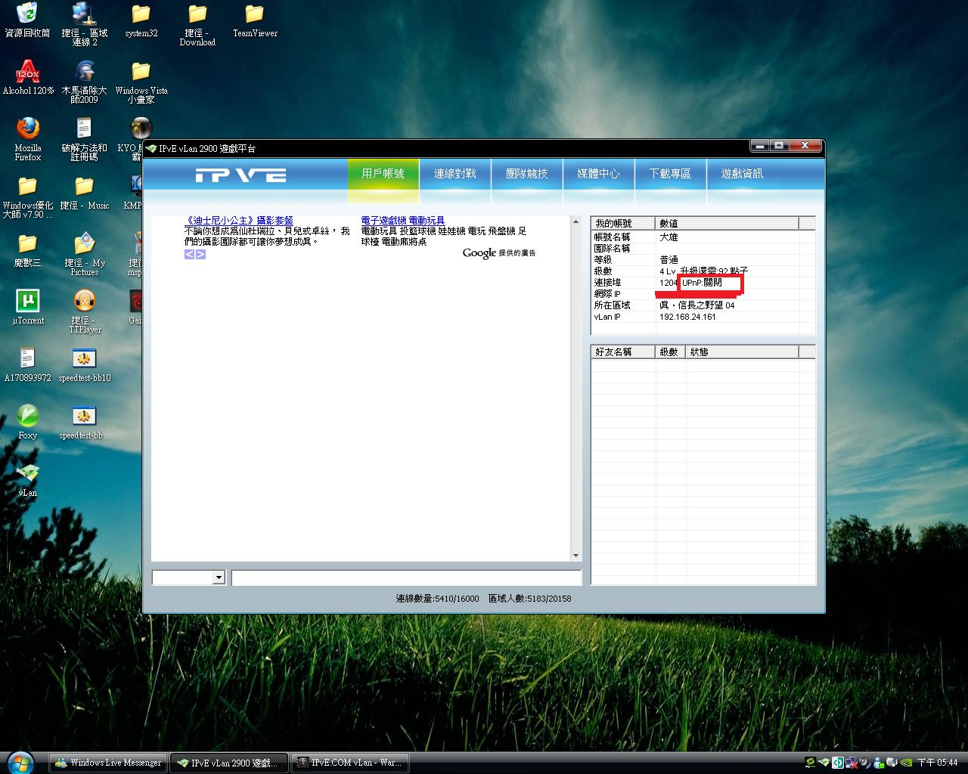968x774 pixels.
Task: Click the Windows Start orb
Action: tap(20, 762)
